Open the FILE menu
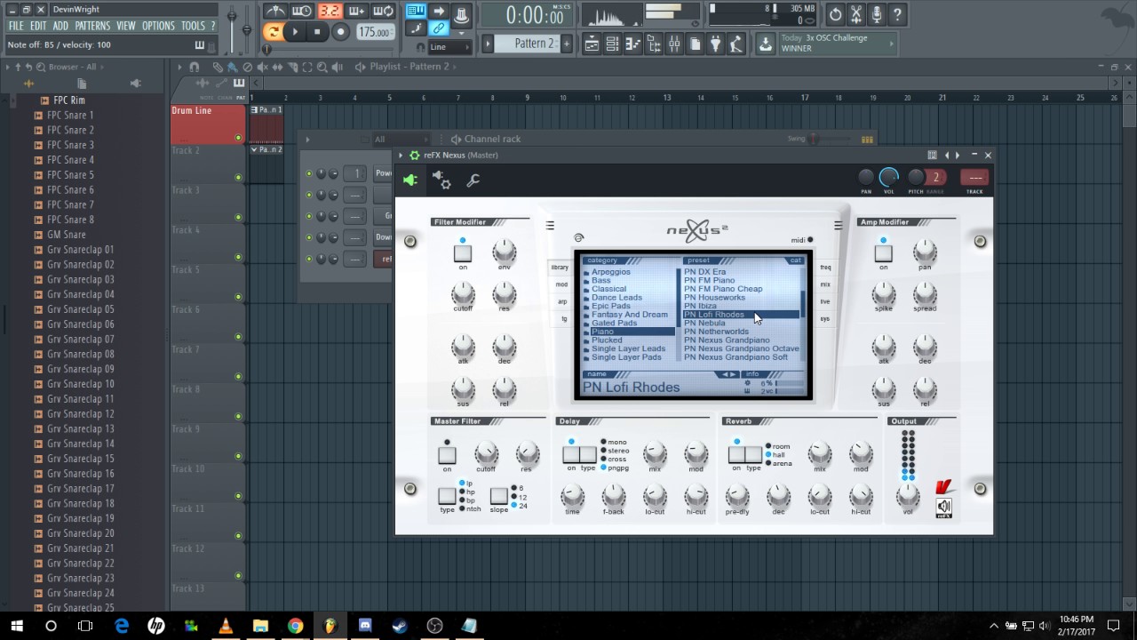This screenshot has height=640, width=1137. [x=17, y=26]
